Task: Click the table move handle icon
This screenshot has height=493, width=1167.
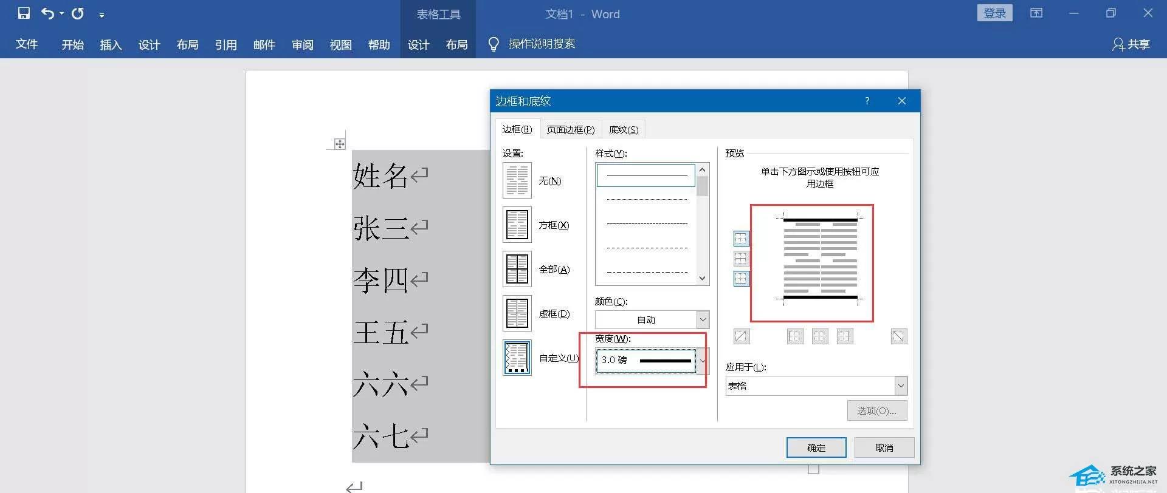Action: [340, 144]
